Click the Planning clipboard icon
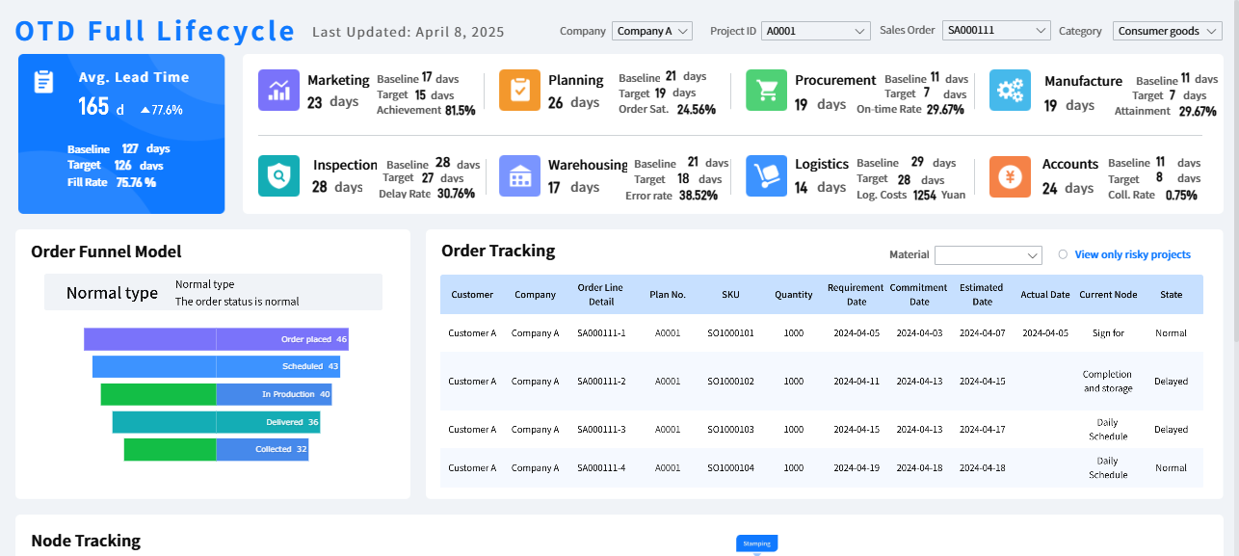 coord(519,91)
